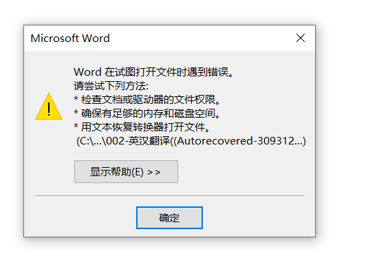
Task: Click the yellow warning triangle icon
Action: click(x=49, y=107)
